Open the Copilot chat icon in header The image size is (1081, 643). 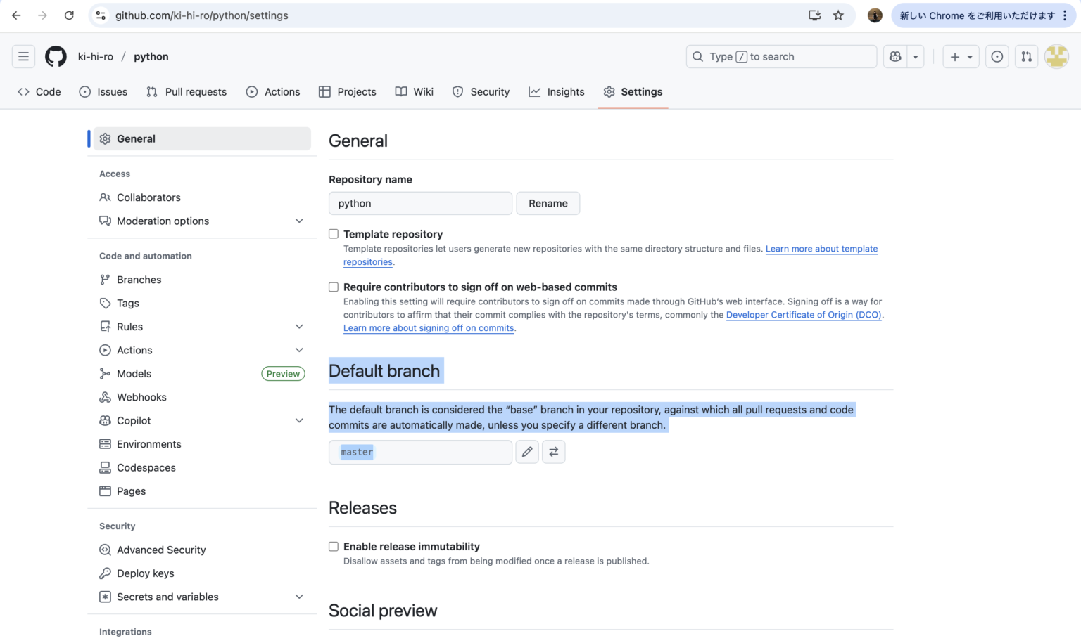click(x=897, y=56)
